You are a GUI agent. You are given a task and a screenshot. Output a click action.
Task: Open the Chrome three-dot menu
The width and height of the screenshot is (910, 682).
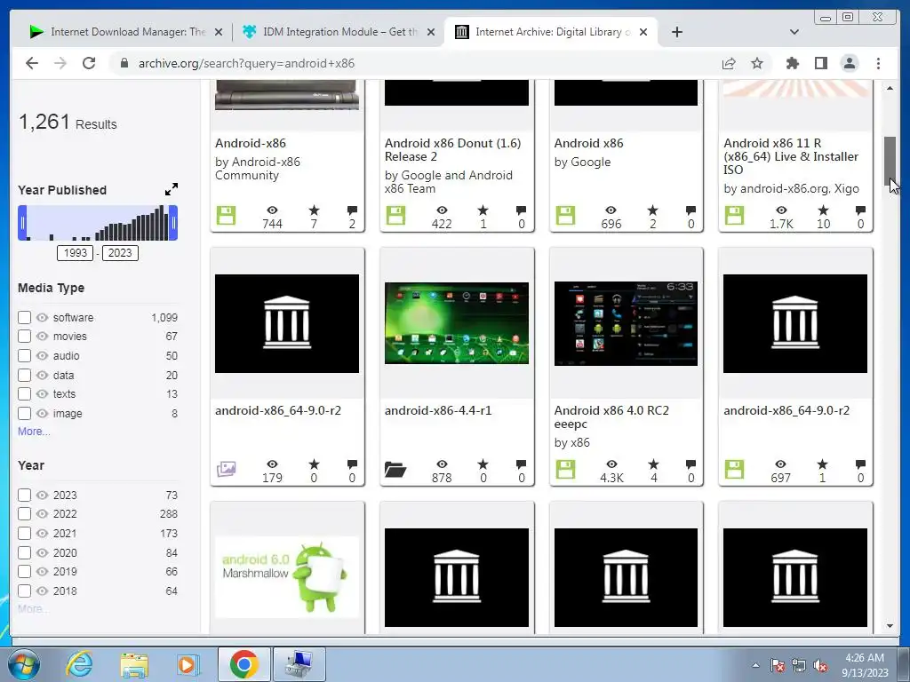click(878, 63)
